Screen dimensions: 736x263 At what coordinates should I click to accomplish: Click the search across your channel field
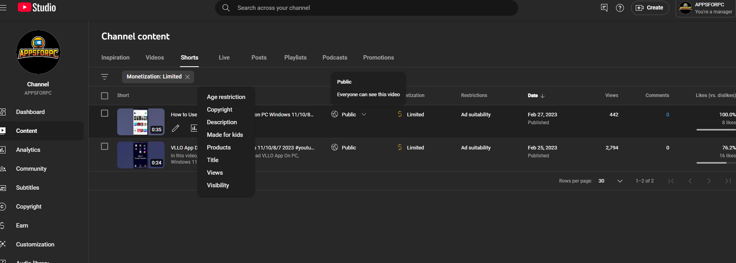pos(366,8)
